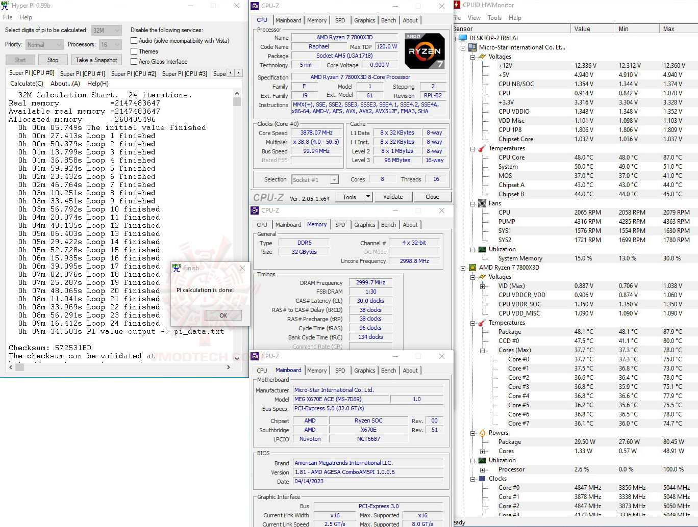Image resolution: width=698 pixels, height=527 pixels.
Task: Click the Finish dialog title icon
Action: tap(177, 268)
